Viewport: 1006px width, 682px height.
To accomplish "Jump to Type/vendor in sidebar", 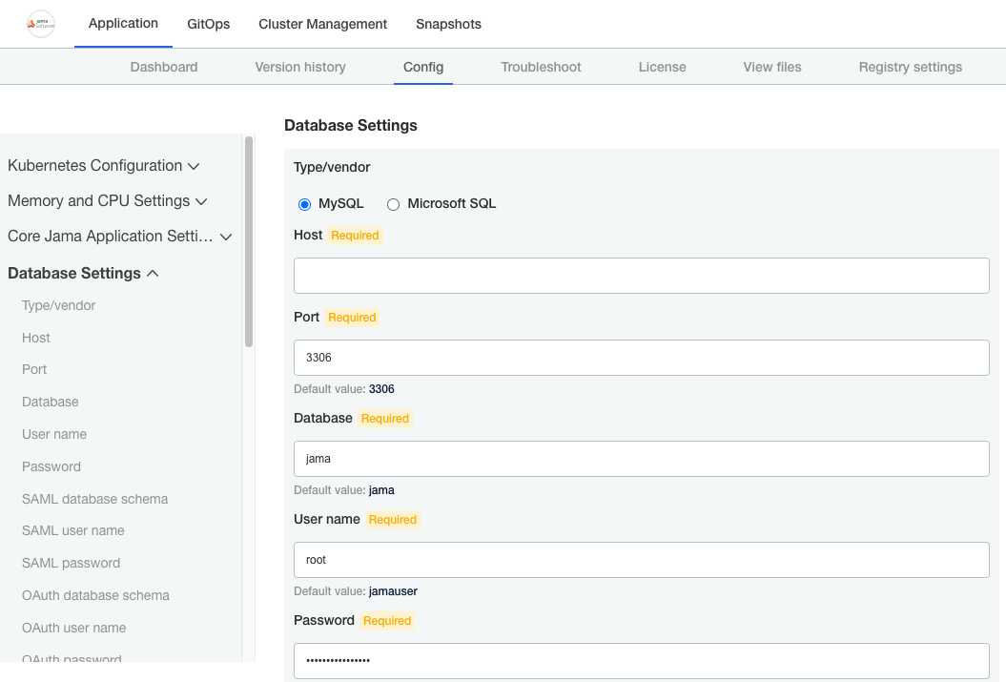I will pos(58,305).
